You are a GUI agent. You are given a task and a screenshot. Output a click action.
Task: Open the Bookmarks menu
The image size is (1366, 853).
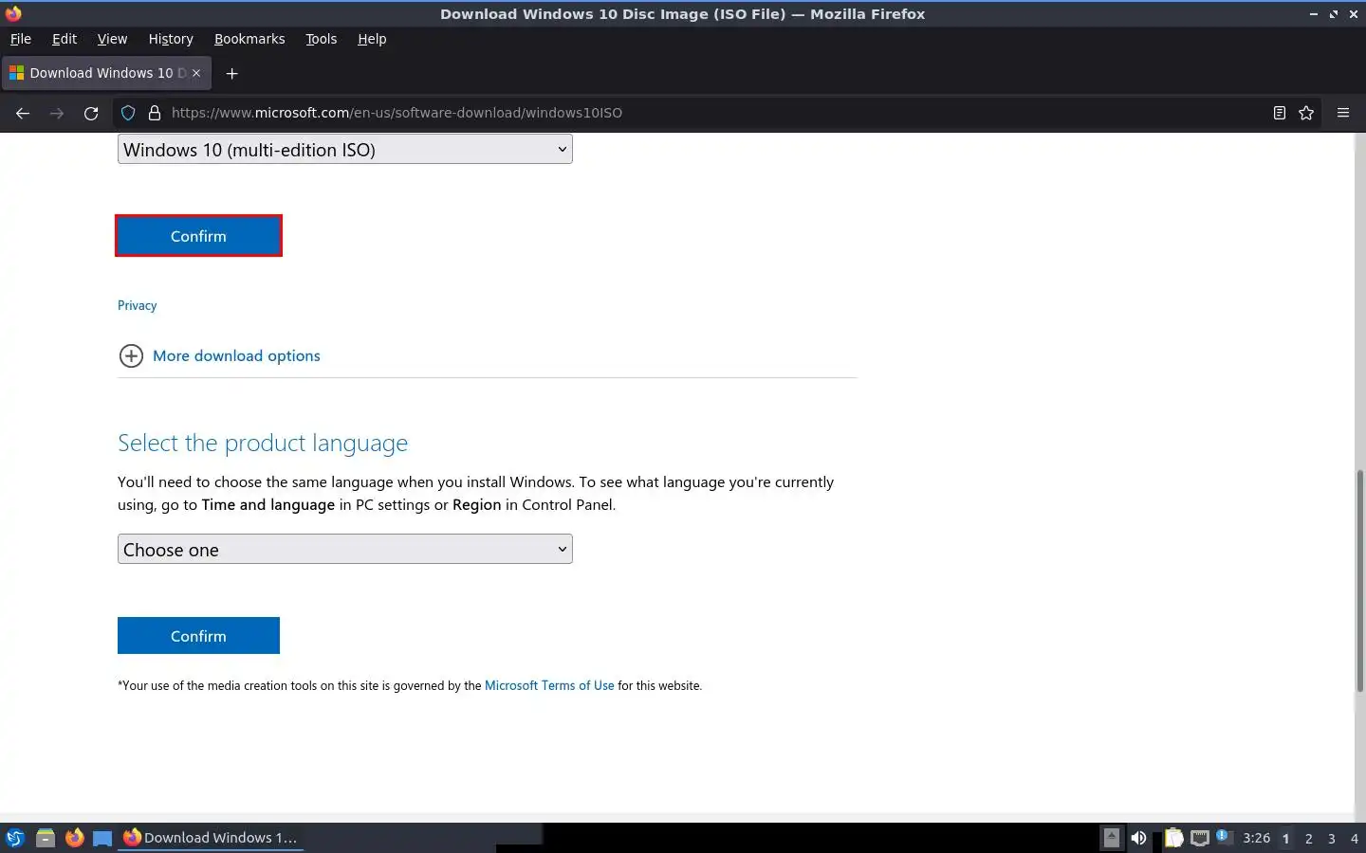[249, 39]
